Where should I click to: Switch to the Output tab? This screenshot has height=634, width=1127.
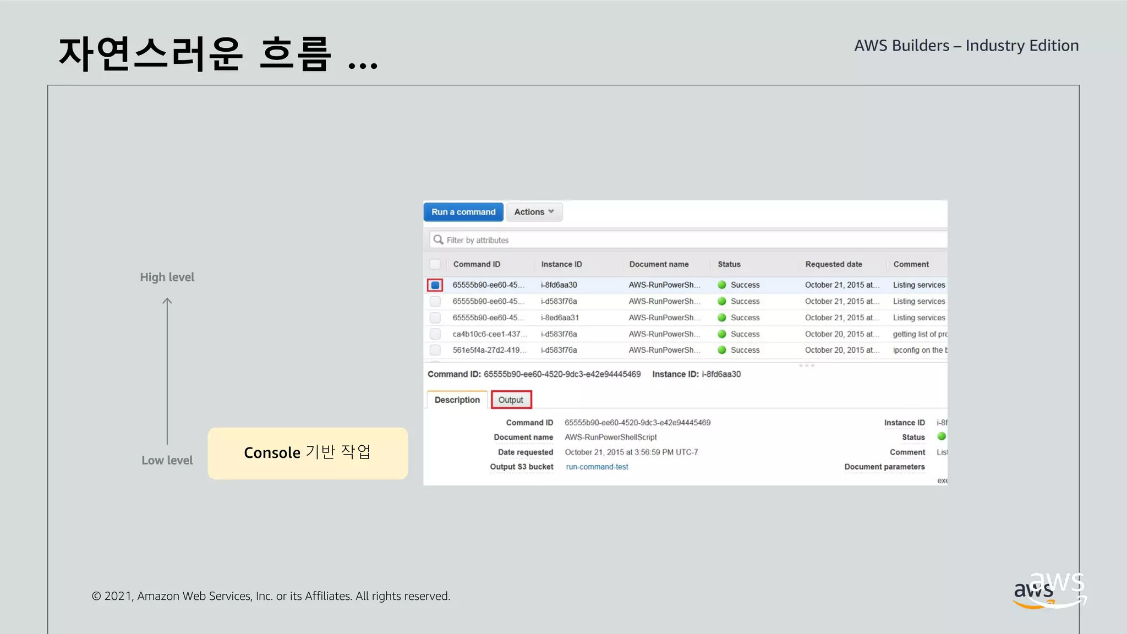point(511,400)
